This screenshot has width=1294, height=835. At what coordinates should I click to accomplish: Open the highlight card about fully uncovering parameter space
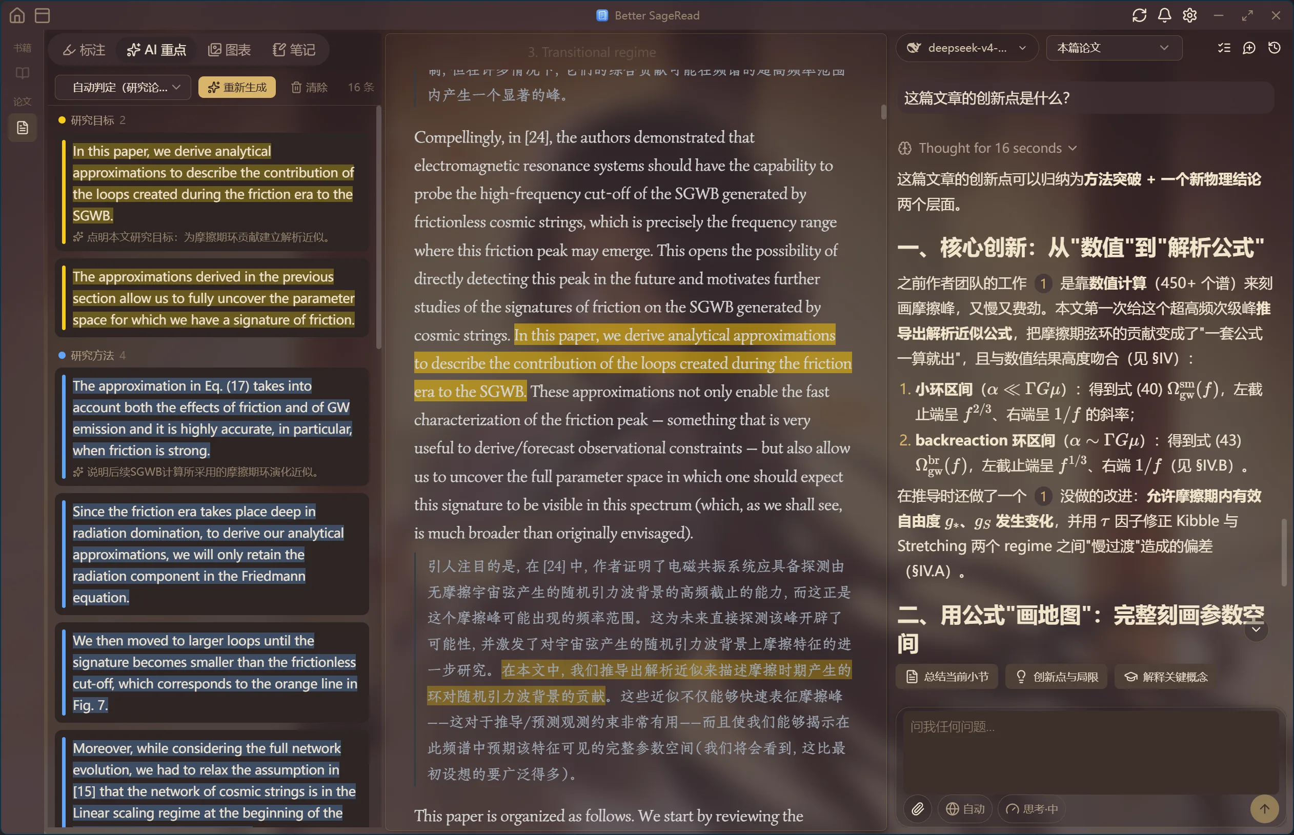(x=212, y=298)
